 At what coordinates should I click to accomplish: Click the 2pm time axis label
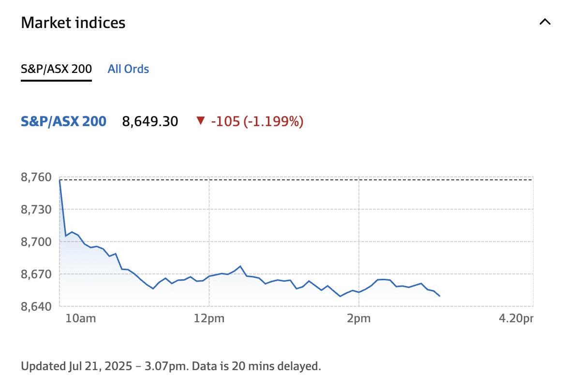click(x=358, y=318)
